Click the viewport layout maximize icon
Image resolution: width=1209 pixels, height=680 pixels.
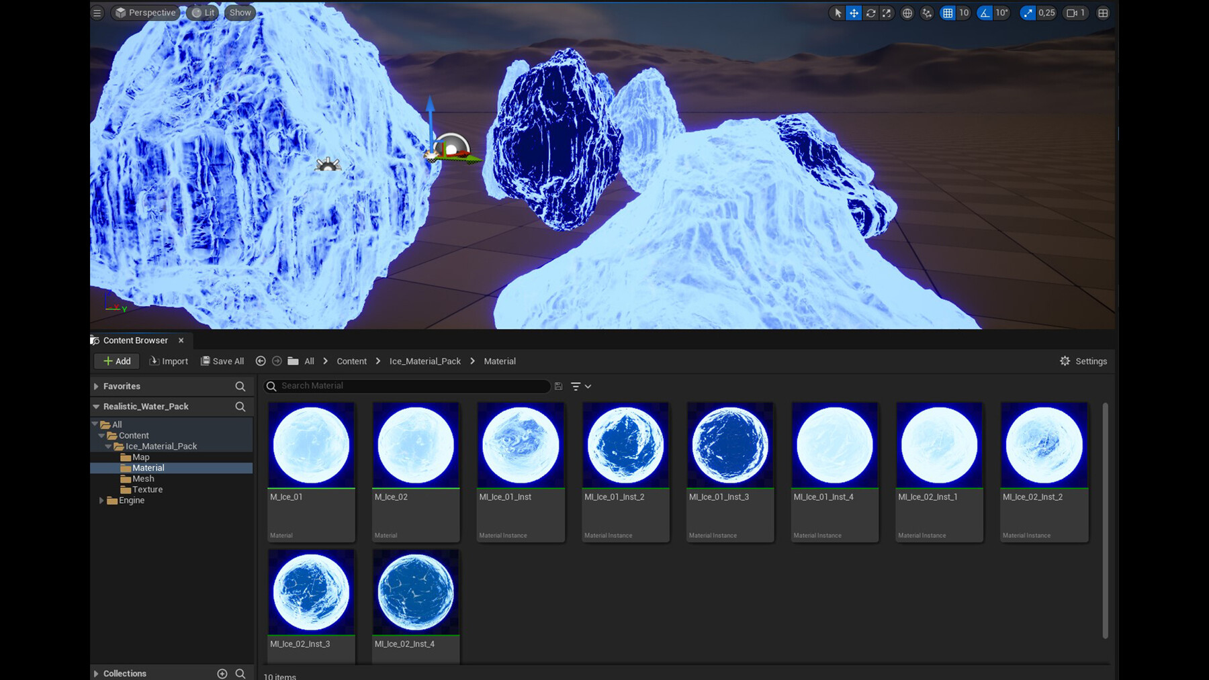[x=1102, y=13]
